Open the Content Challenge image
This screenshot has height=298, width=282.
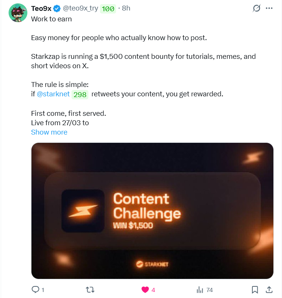(x=152, y=211)
